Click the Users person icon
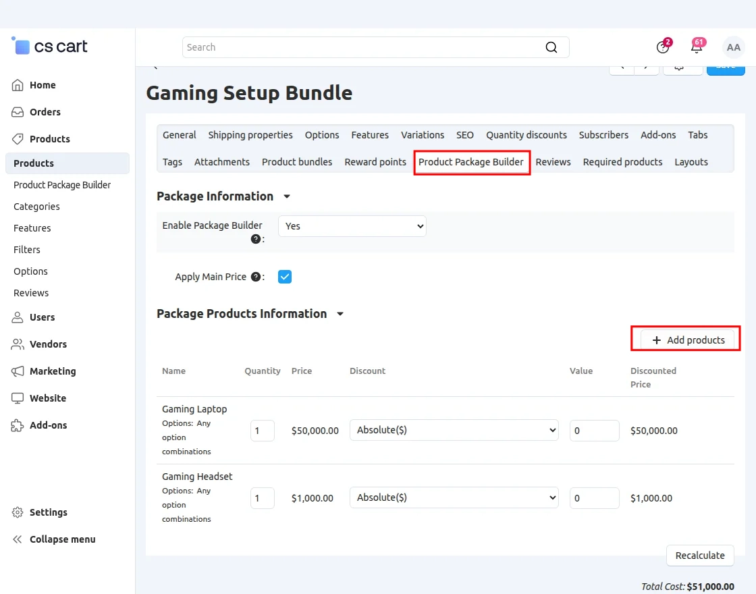The height and width of the screenshot is (594, 756). click(x=18, y=317)
